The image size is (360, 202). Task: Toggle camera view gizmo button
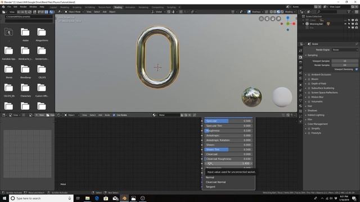(267, 19)
